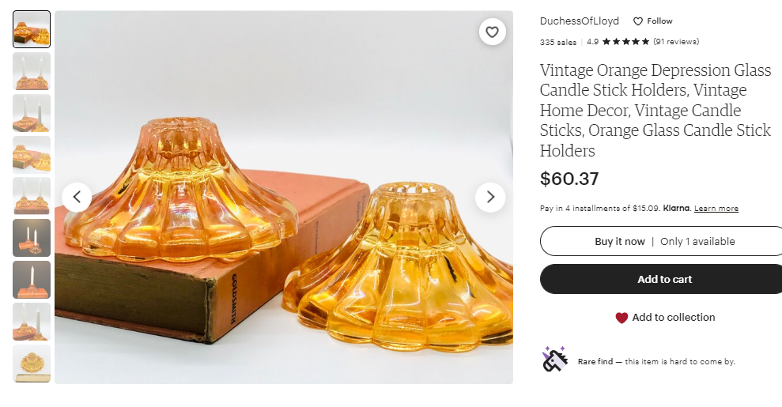View the 91 reviews
Viewport: 782px width, 407px height.
(x=676, y=42)
